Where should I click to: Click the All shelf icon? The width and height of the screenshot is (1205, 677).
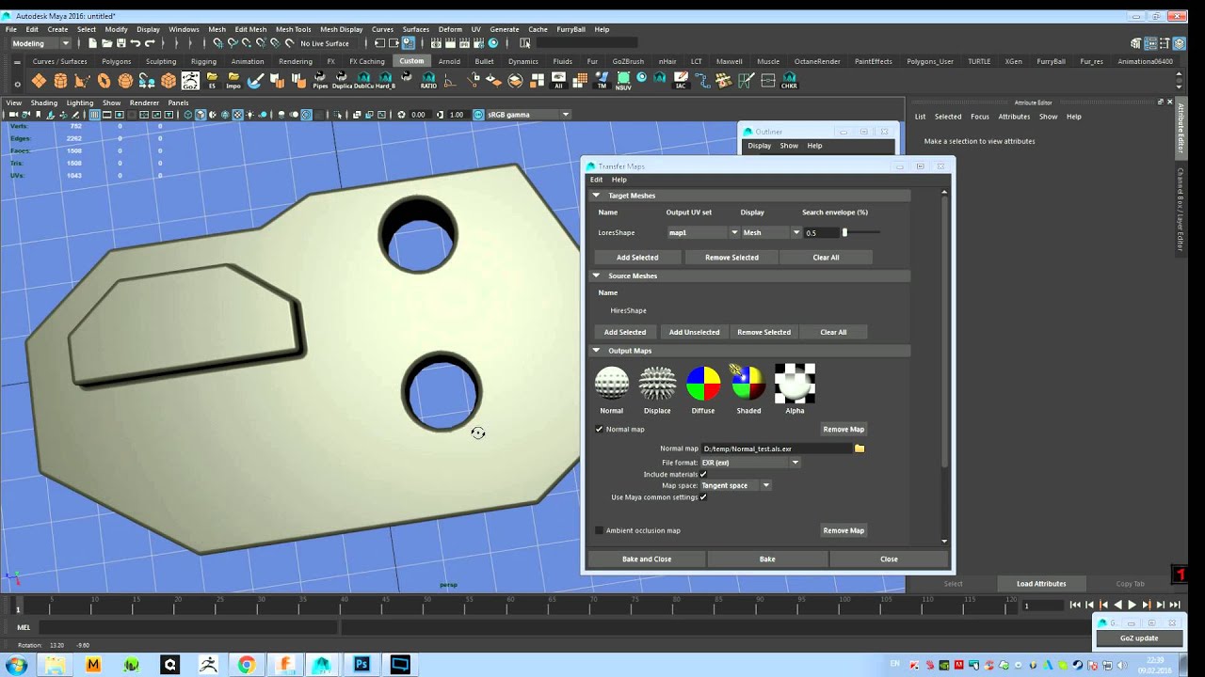tap(558, 81)
